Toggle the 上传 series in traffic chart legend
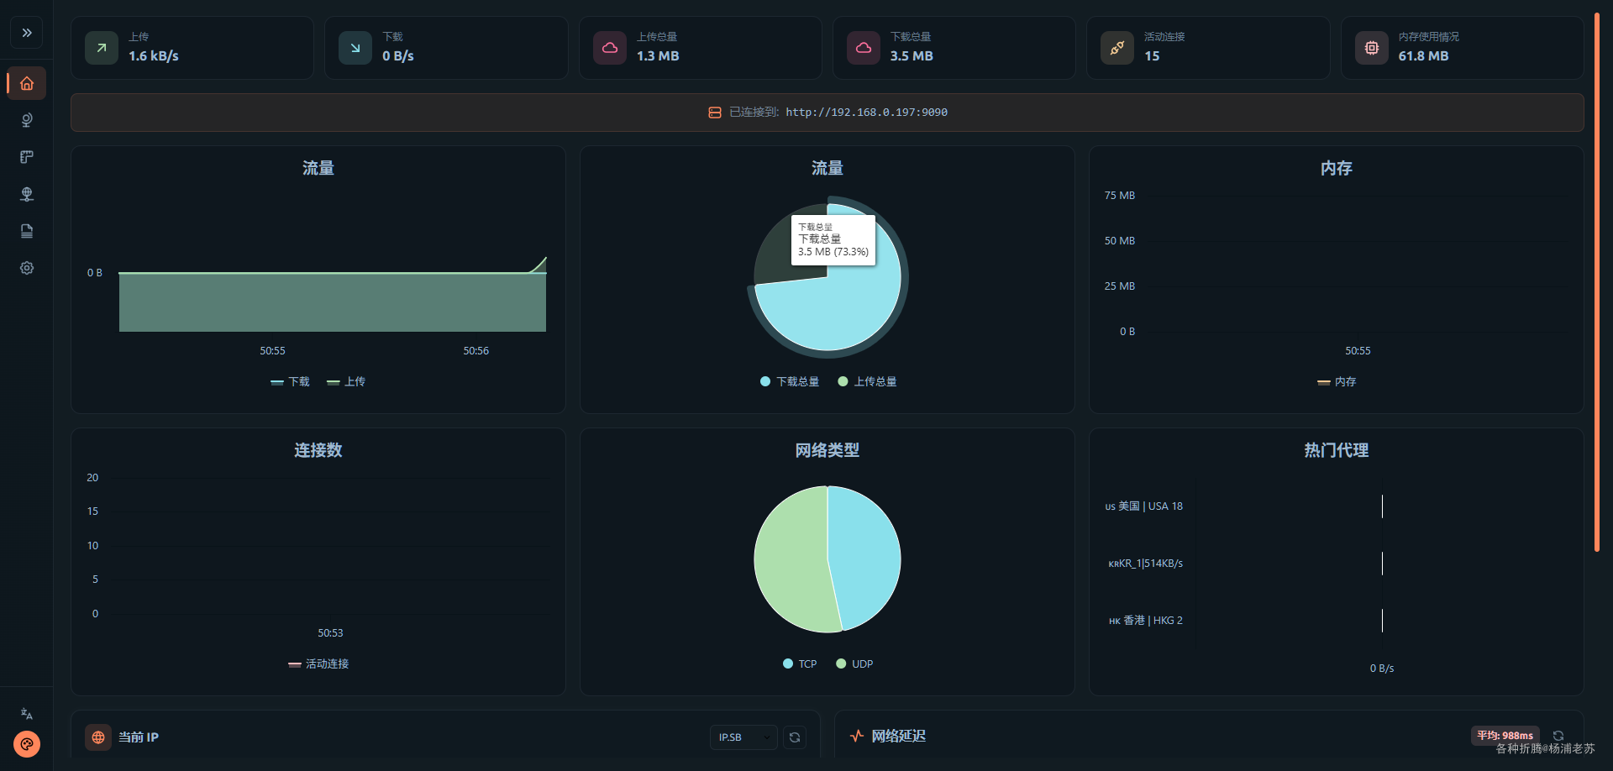Viewport: 1613px width, 771px height. [345, 382]
